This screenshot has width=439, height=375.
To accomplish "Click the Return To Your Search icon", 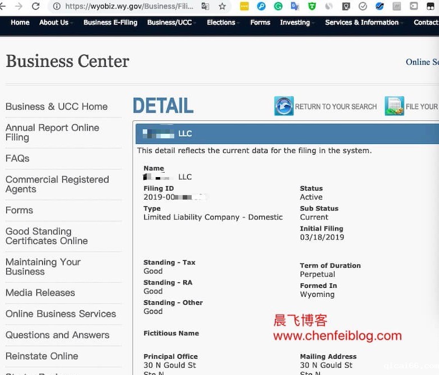I will coord(284,106).
